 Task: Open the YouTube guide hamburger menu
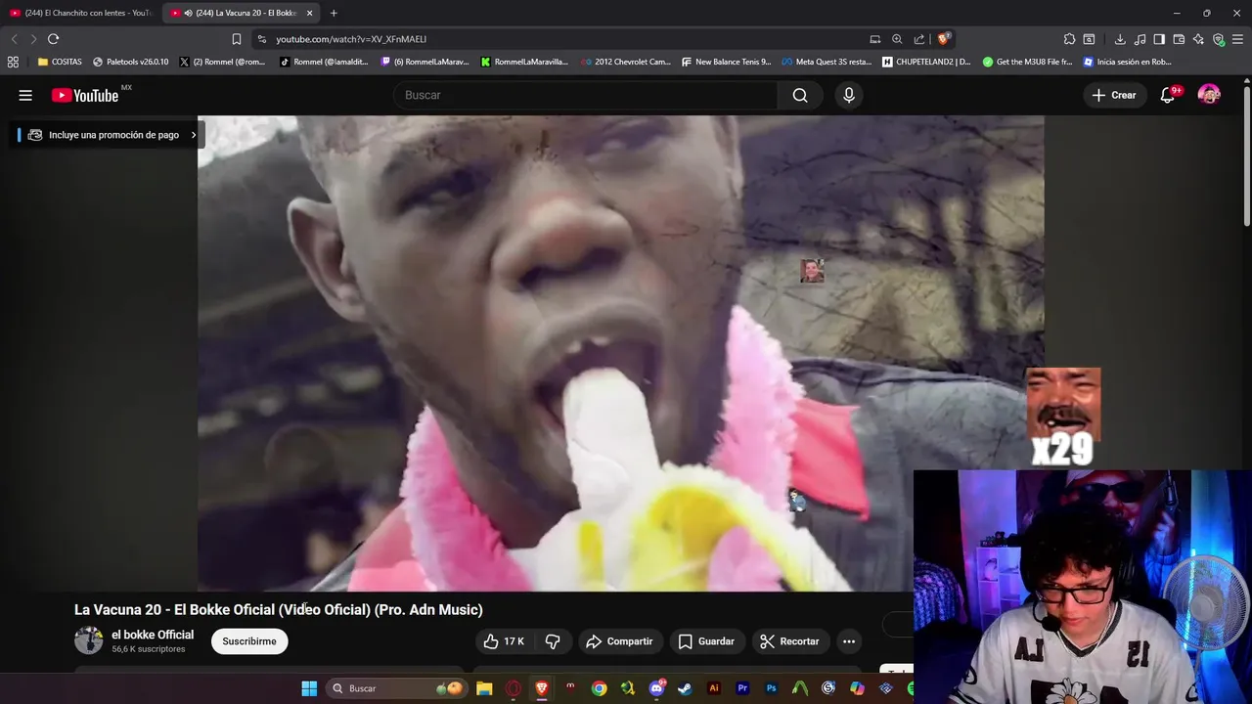tap(25, 95)
